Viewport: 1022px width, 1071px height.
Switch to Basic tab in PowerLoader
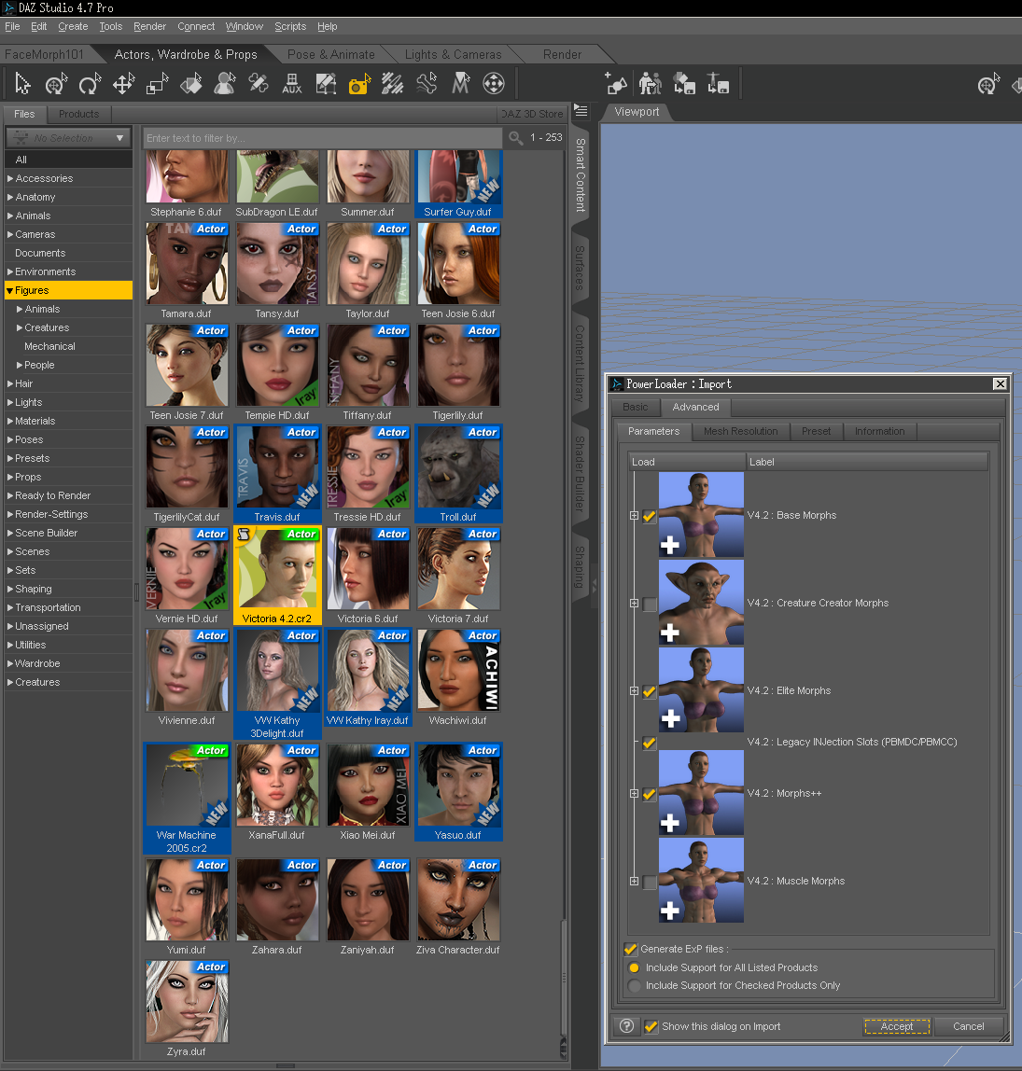636,407
